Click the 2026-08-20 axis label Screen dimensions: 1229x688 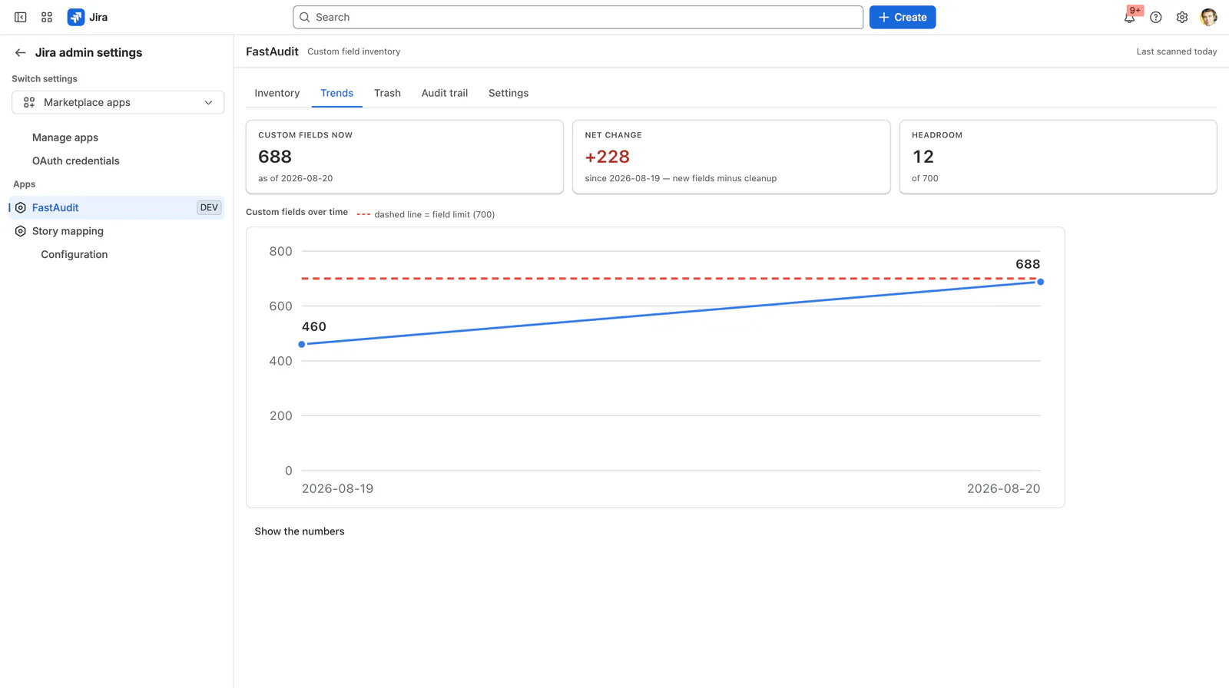1003,488
